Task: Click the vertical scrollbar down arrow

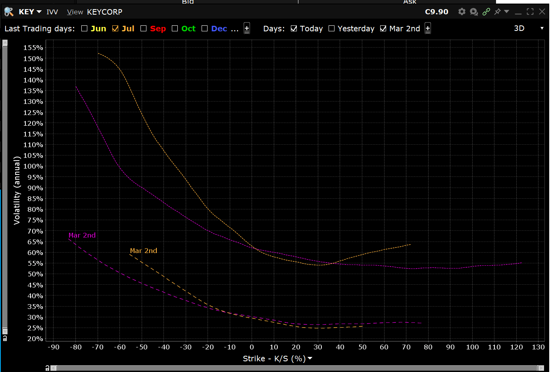Action: (5, 331)
